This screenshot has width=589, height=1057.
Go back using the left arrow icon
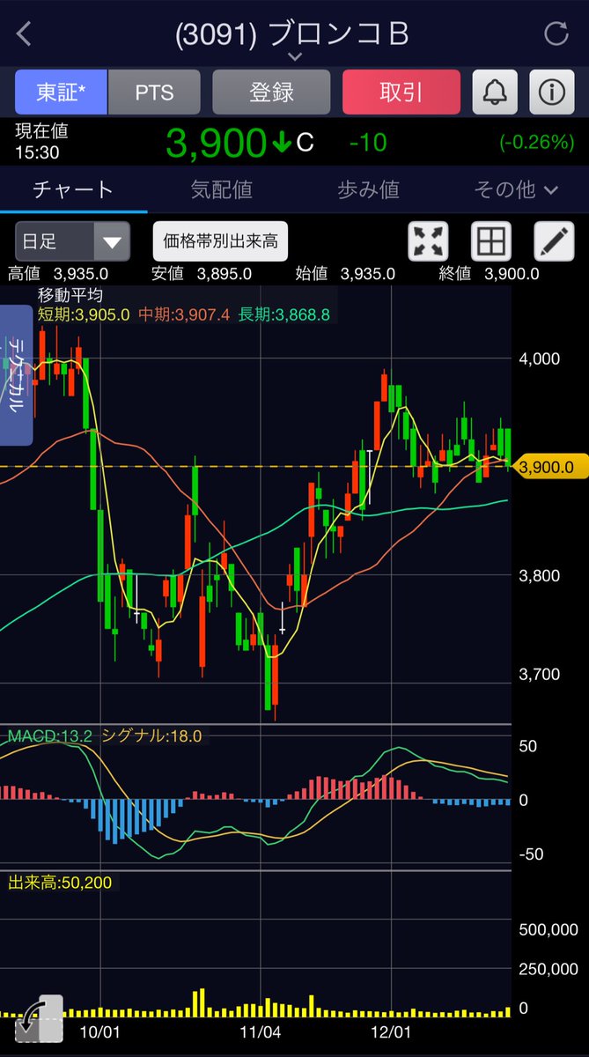click(x=24, y=34)
